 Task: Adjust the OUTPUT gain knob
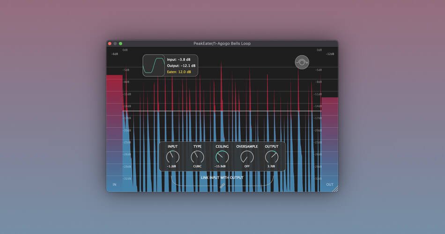(272, 157)
